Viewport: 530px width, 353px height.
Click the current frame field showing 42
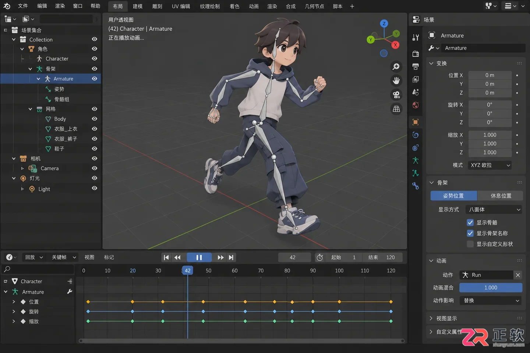294,257
